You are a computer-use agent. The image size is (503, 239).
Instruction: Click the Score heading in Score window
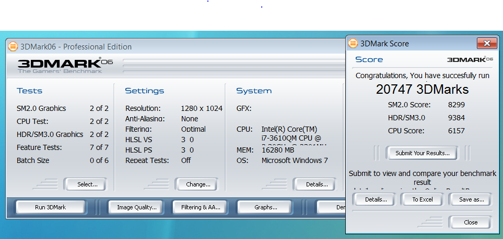pos(369,59)
